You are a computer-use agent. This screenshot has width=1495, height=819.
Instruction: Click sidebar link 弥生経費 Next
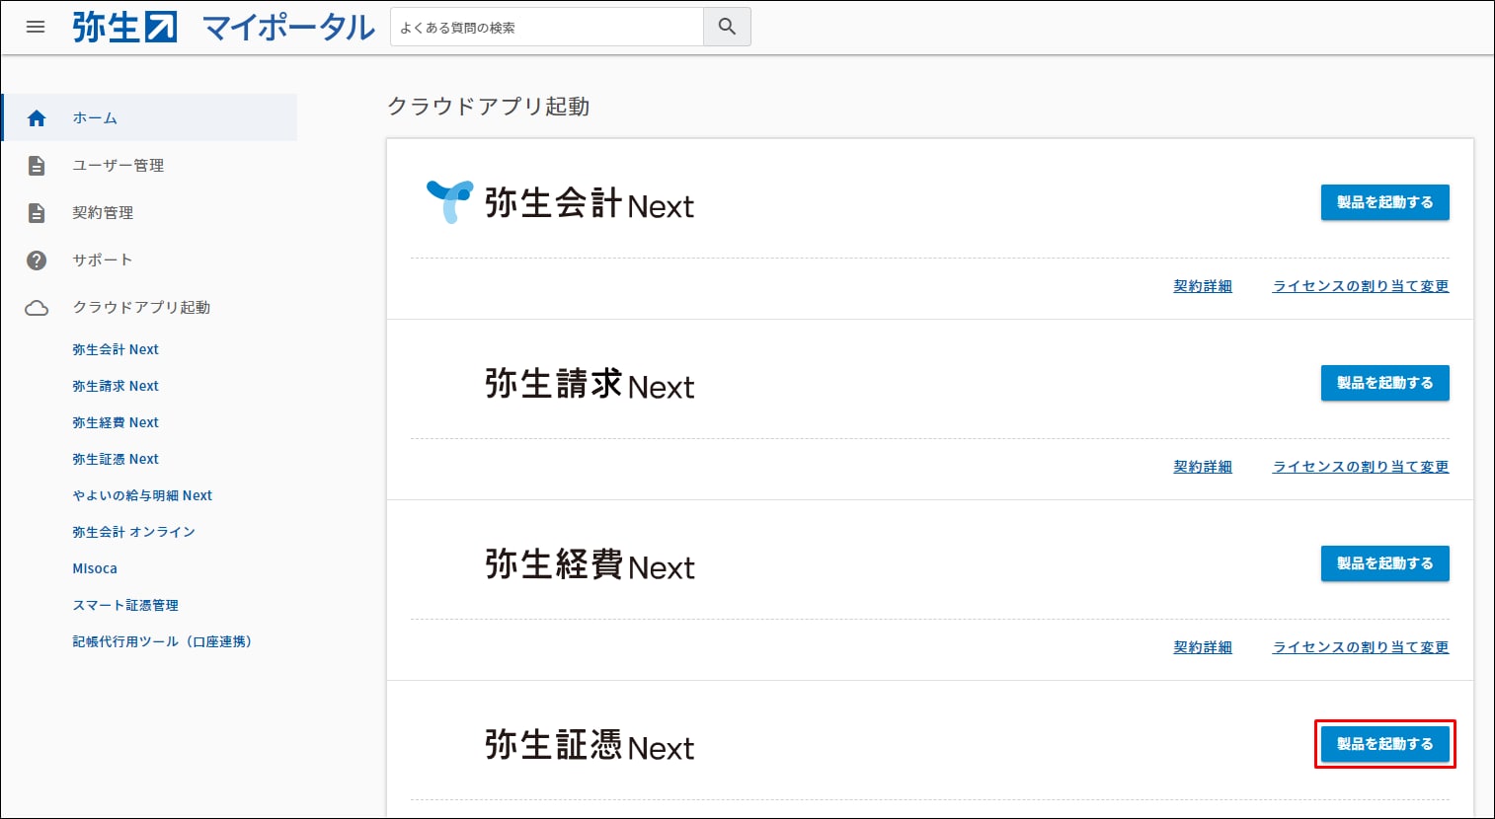click(x=116, y=422)
